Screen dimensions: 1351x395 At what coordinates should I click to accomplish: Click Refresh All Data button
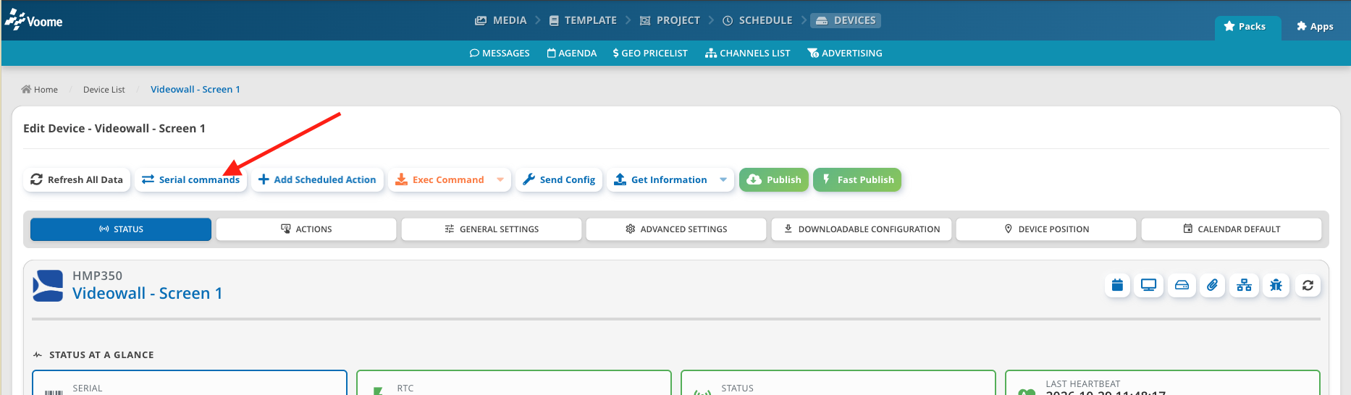[77, 179]
